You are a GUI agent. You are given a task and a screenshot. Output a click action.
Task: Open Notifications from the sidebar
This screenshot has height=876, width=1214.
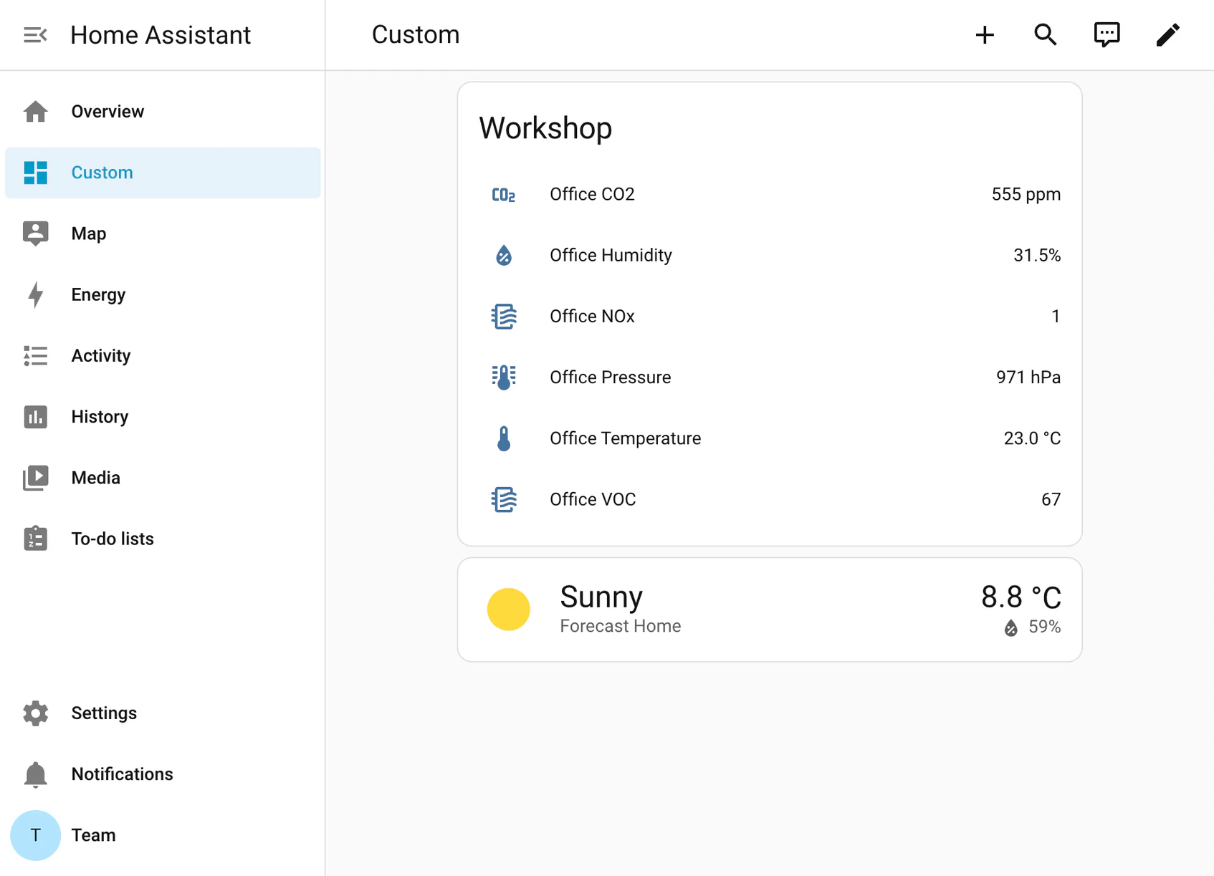(x=122, y=774)
